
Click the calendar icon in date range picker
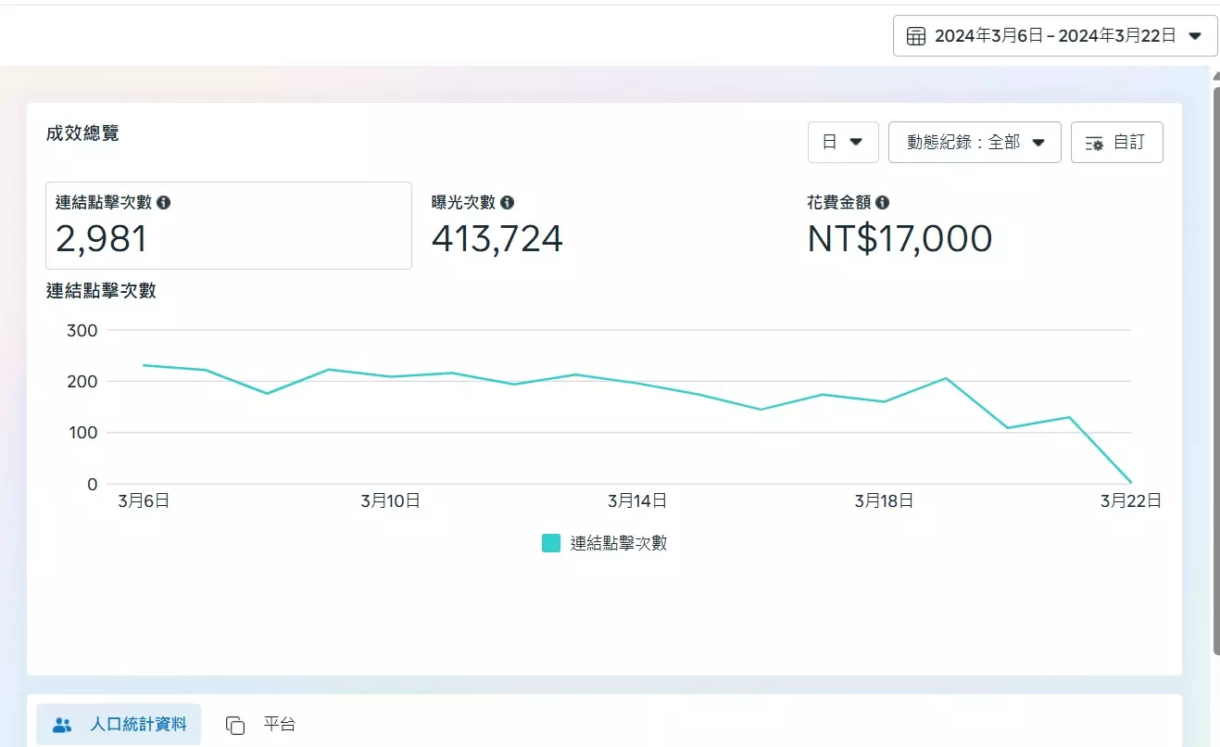point(916,36)
